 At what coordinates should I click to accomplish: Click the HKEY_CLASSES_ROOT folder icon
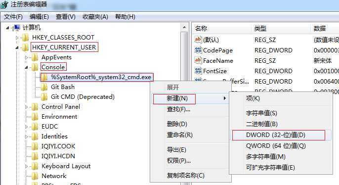(25, 38)
